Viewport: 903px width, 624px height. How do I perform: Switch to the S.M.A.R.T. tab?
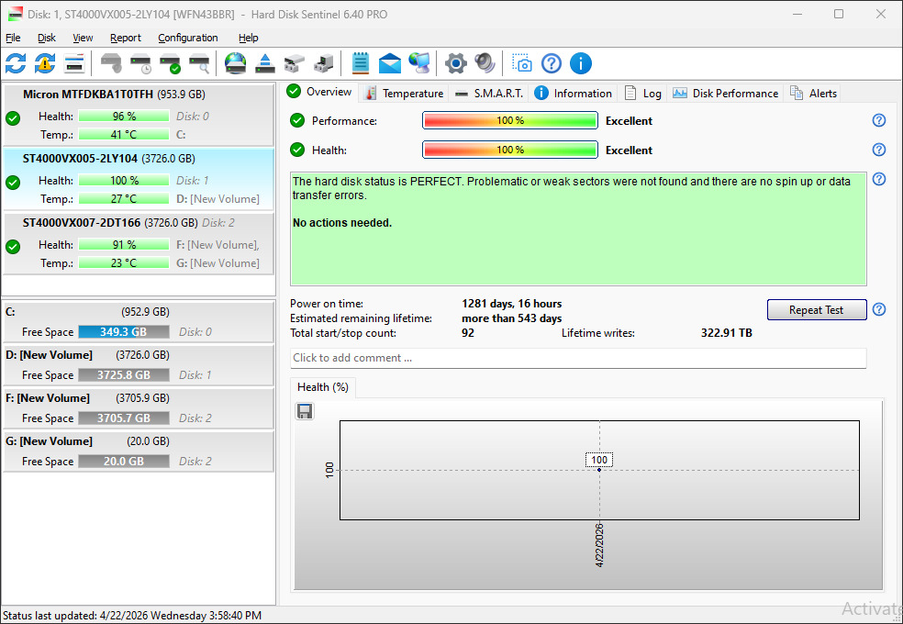[488, 94]
